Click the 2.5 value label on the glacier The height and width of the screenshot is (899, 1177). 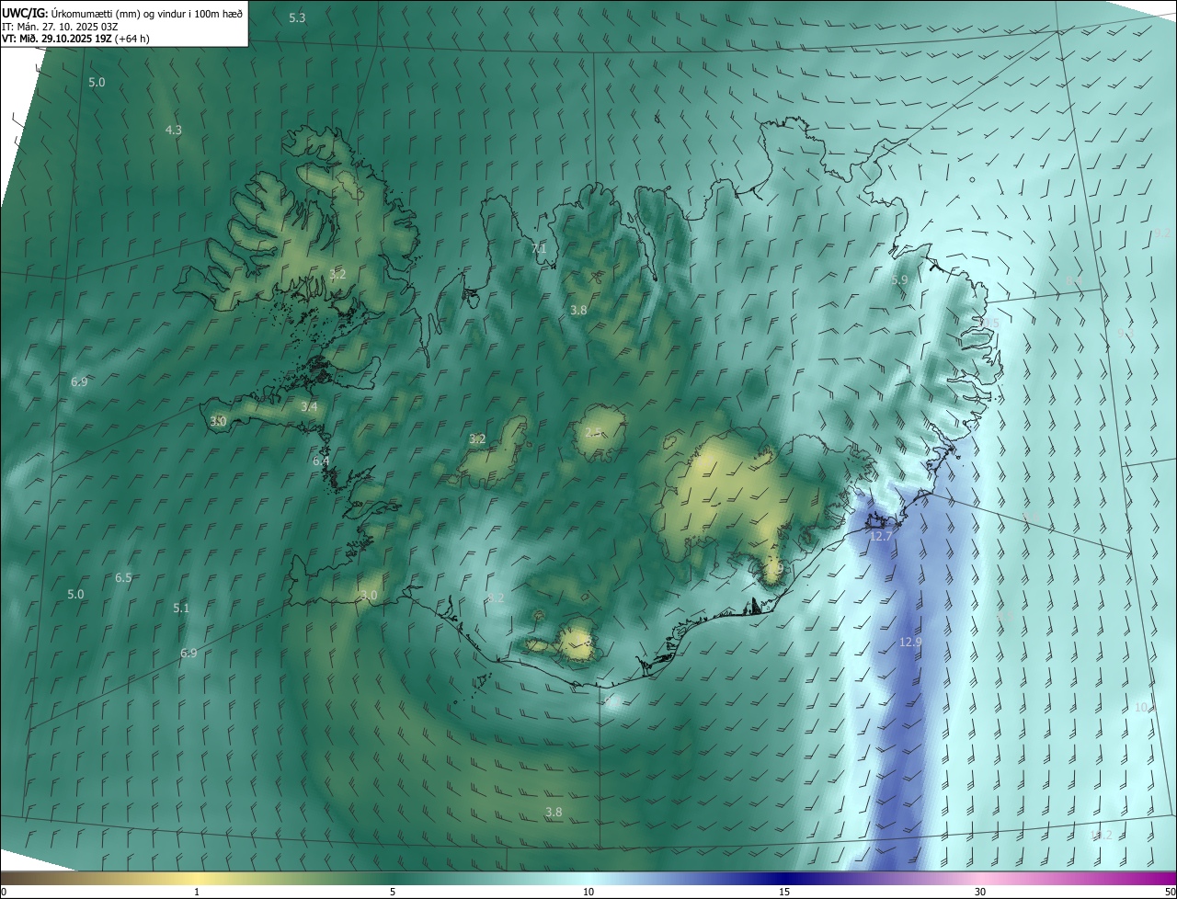pyautogui.click(x=594, y=432)
